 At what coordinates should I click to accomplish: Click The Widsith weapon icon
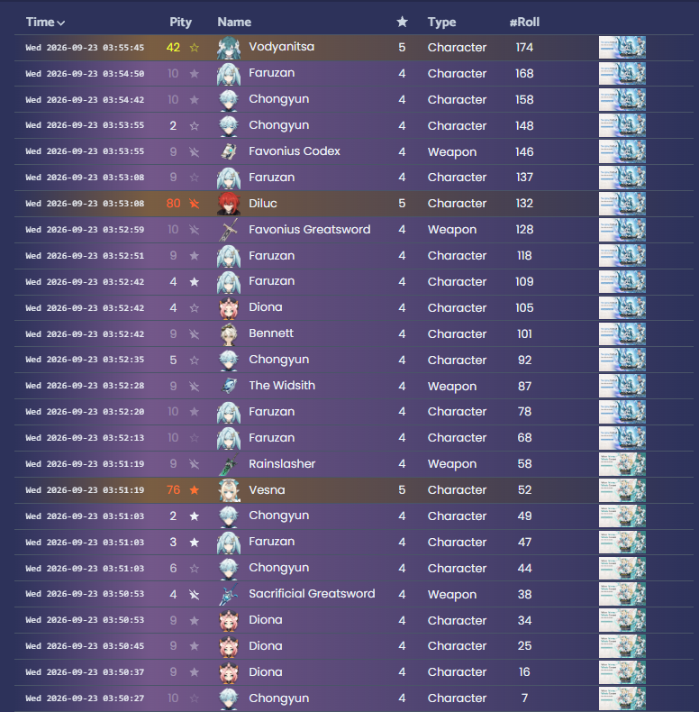click(x=229, y=386)
